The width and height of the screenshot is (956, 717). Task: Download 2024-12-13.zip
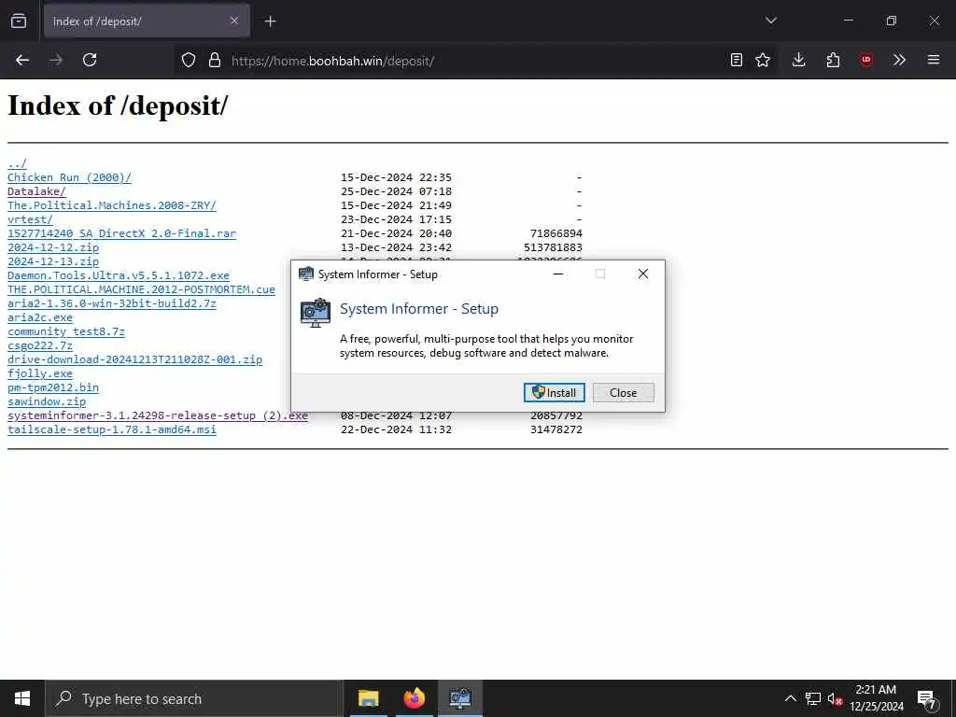(53, 261)
